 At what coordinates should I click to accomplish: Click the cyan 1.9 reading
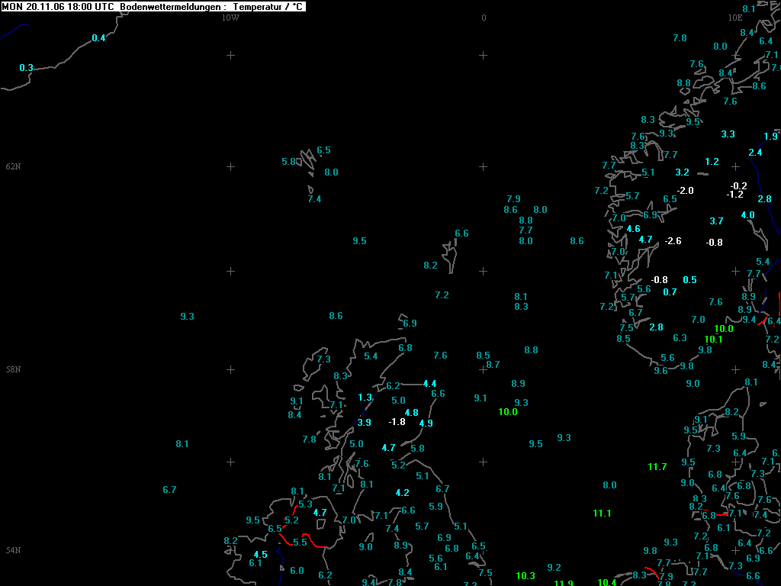click(770, 137)
